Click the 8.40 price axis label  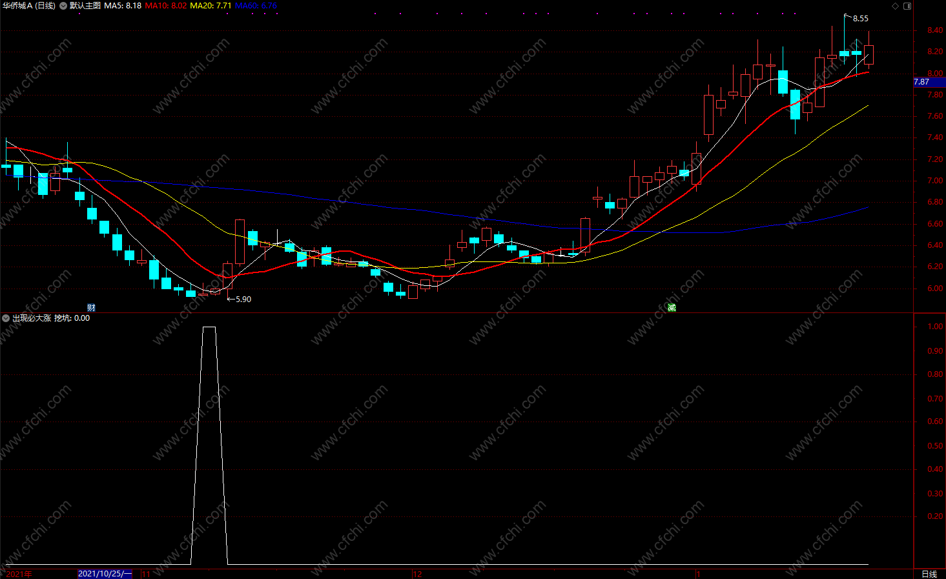pos(935,30)
